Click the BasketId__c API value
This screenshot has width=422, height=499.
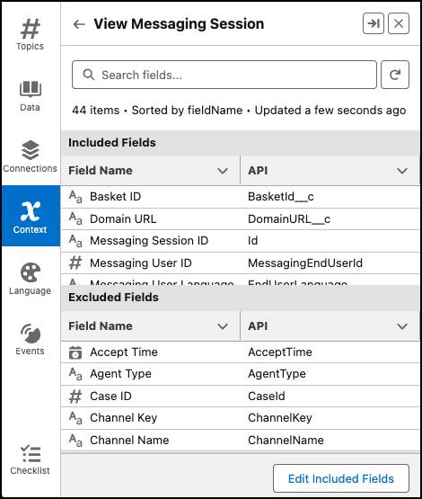pyautogui.click(x=281, y=197)
